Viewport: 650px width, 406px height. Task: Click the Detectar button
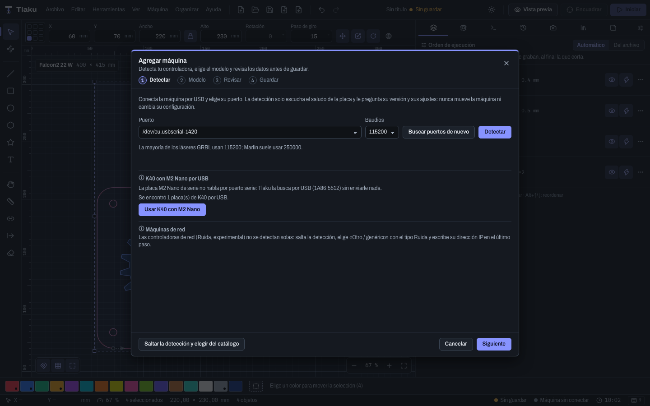[495, 132]
